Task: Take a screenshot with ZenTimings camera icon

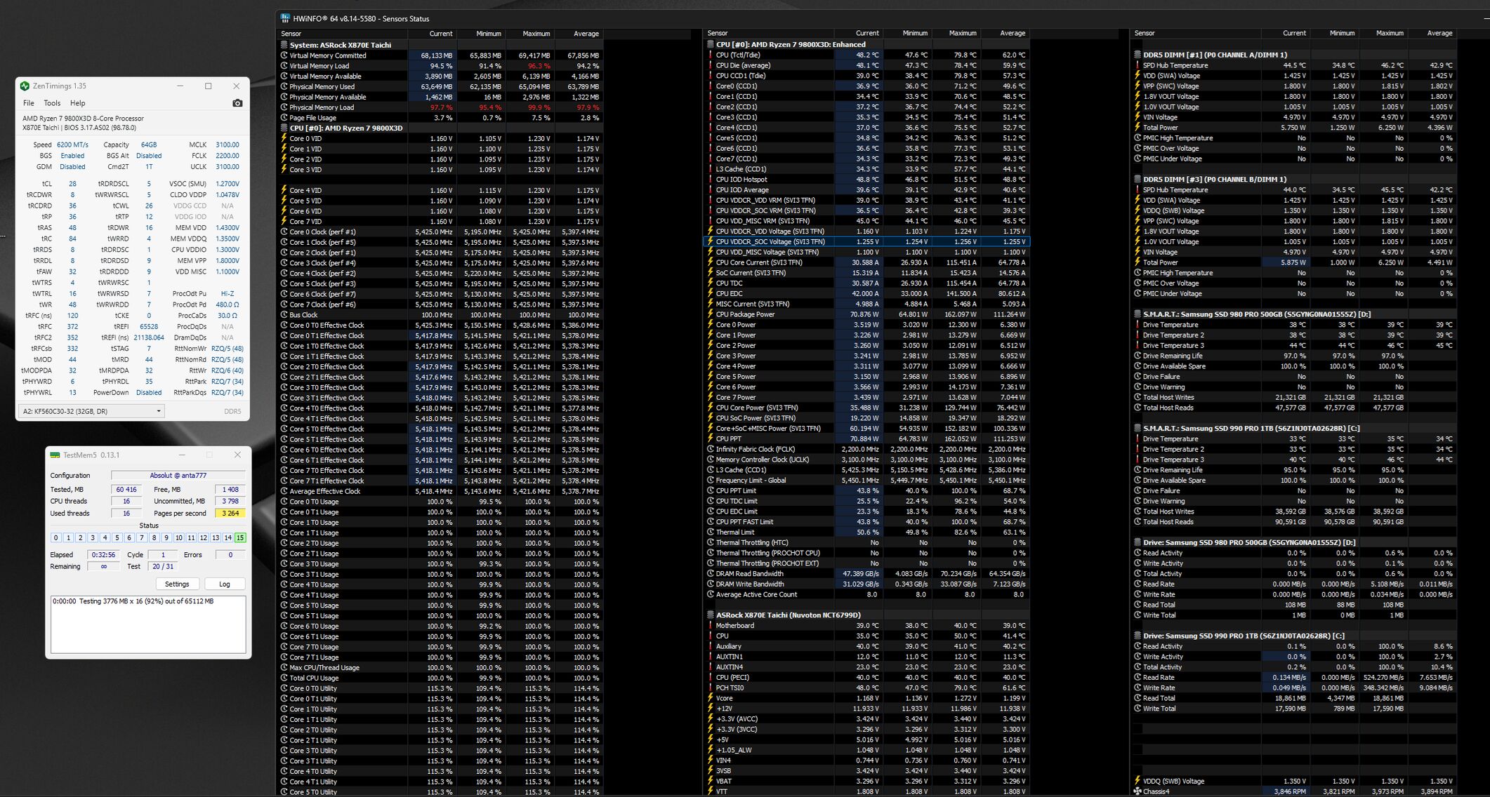Action: [x=237, y=103]
